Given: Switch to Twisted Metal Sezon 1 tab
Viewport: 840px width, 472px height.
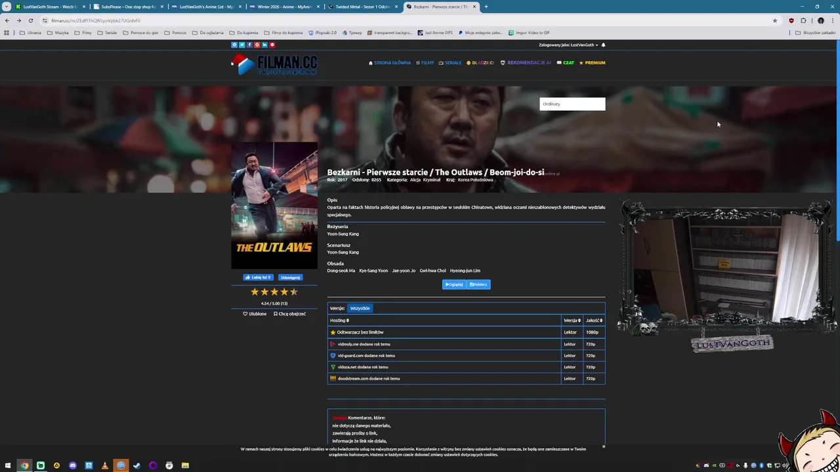Looking at the screenshot, I should coord(362,7).
